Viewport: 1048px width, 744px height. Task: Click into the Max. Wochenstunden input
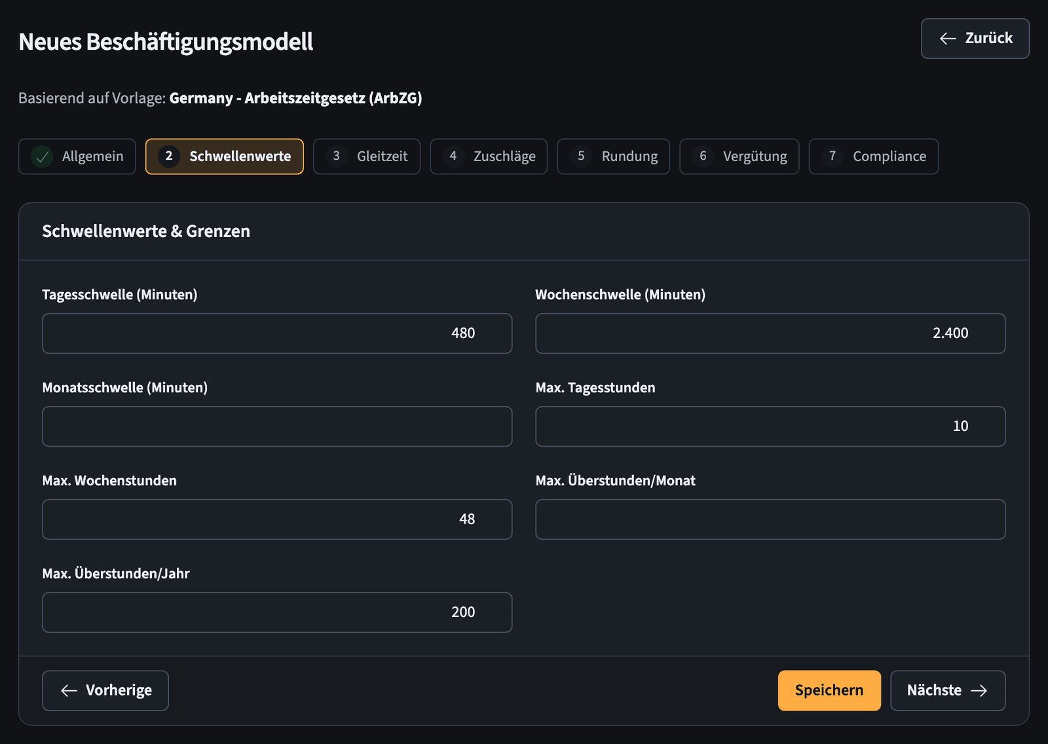click(x=277, y=519)
